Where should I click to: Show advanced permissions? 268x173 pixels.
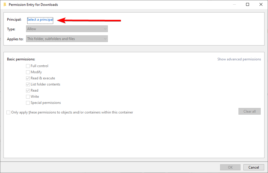[239, 59]
